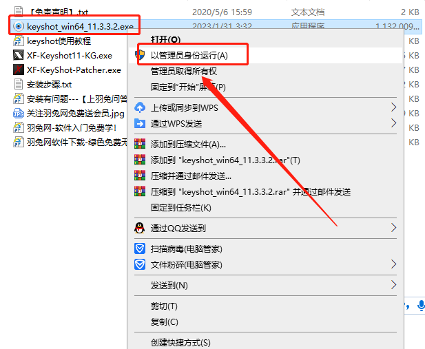Click the 安装步骤.txt document icon
Image resolution: width=425 pixels, height=349 pixels.
pos(18,84)
